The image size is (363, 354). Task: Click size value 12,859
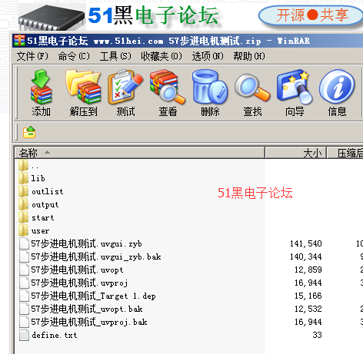[308, 270]
